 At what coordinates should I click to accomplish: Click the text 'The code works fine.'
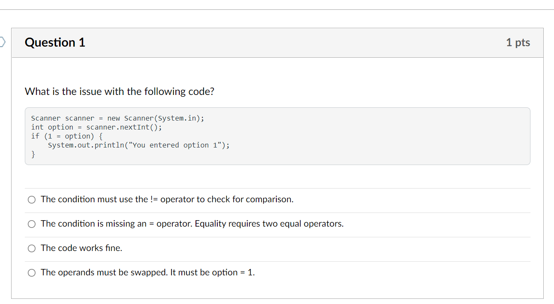point(82,248)
